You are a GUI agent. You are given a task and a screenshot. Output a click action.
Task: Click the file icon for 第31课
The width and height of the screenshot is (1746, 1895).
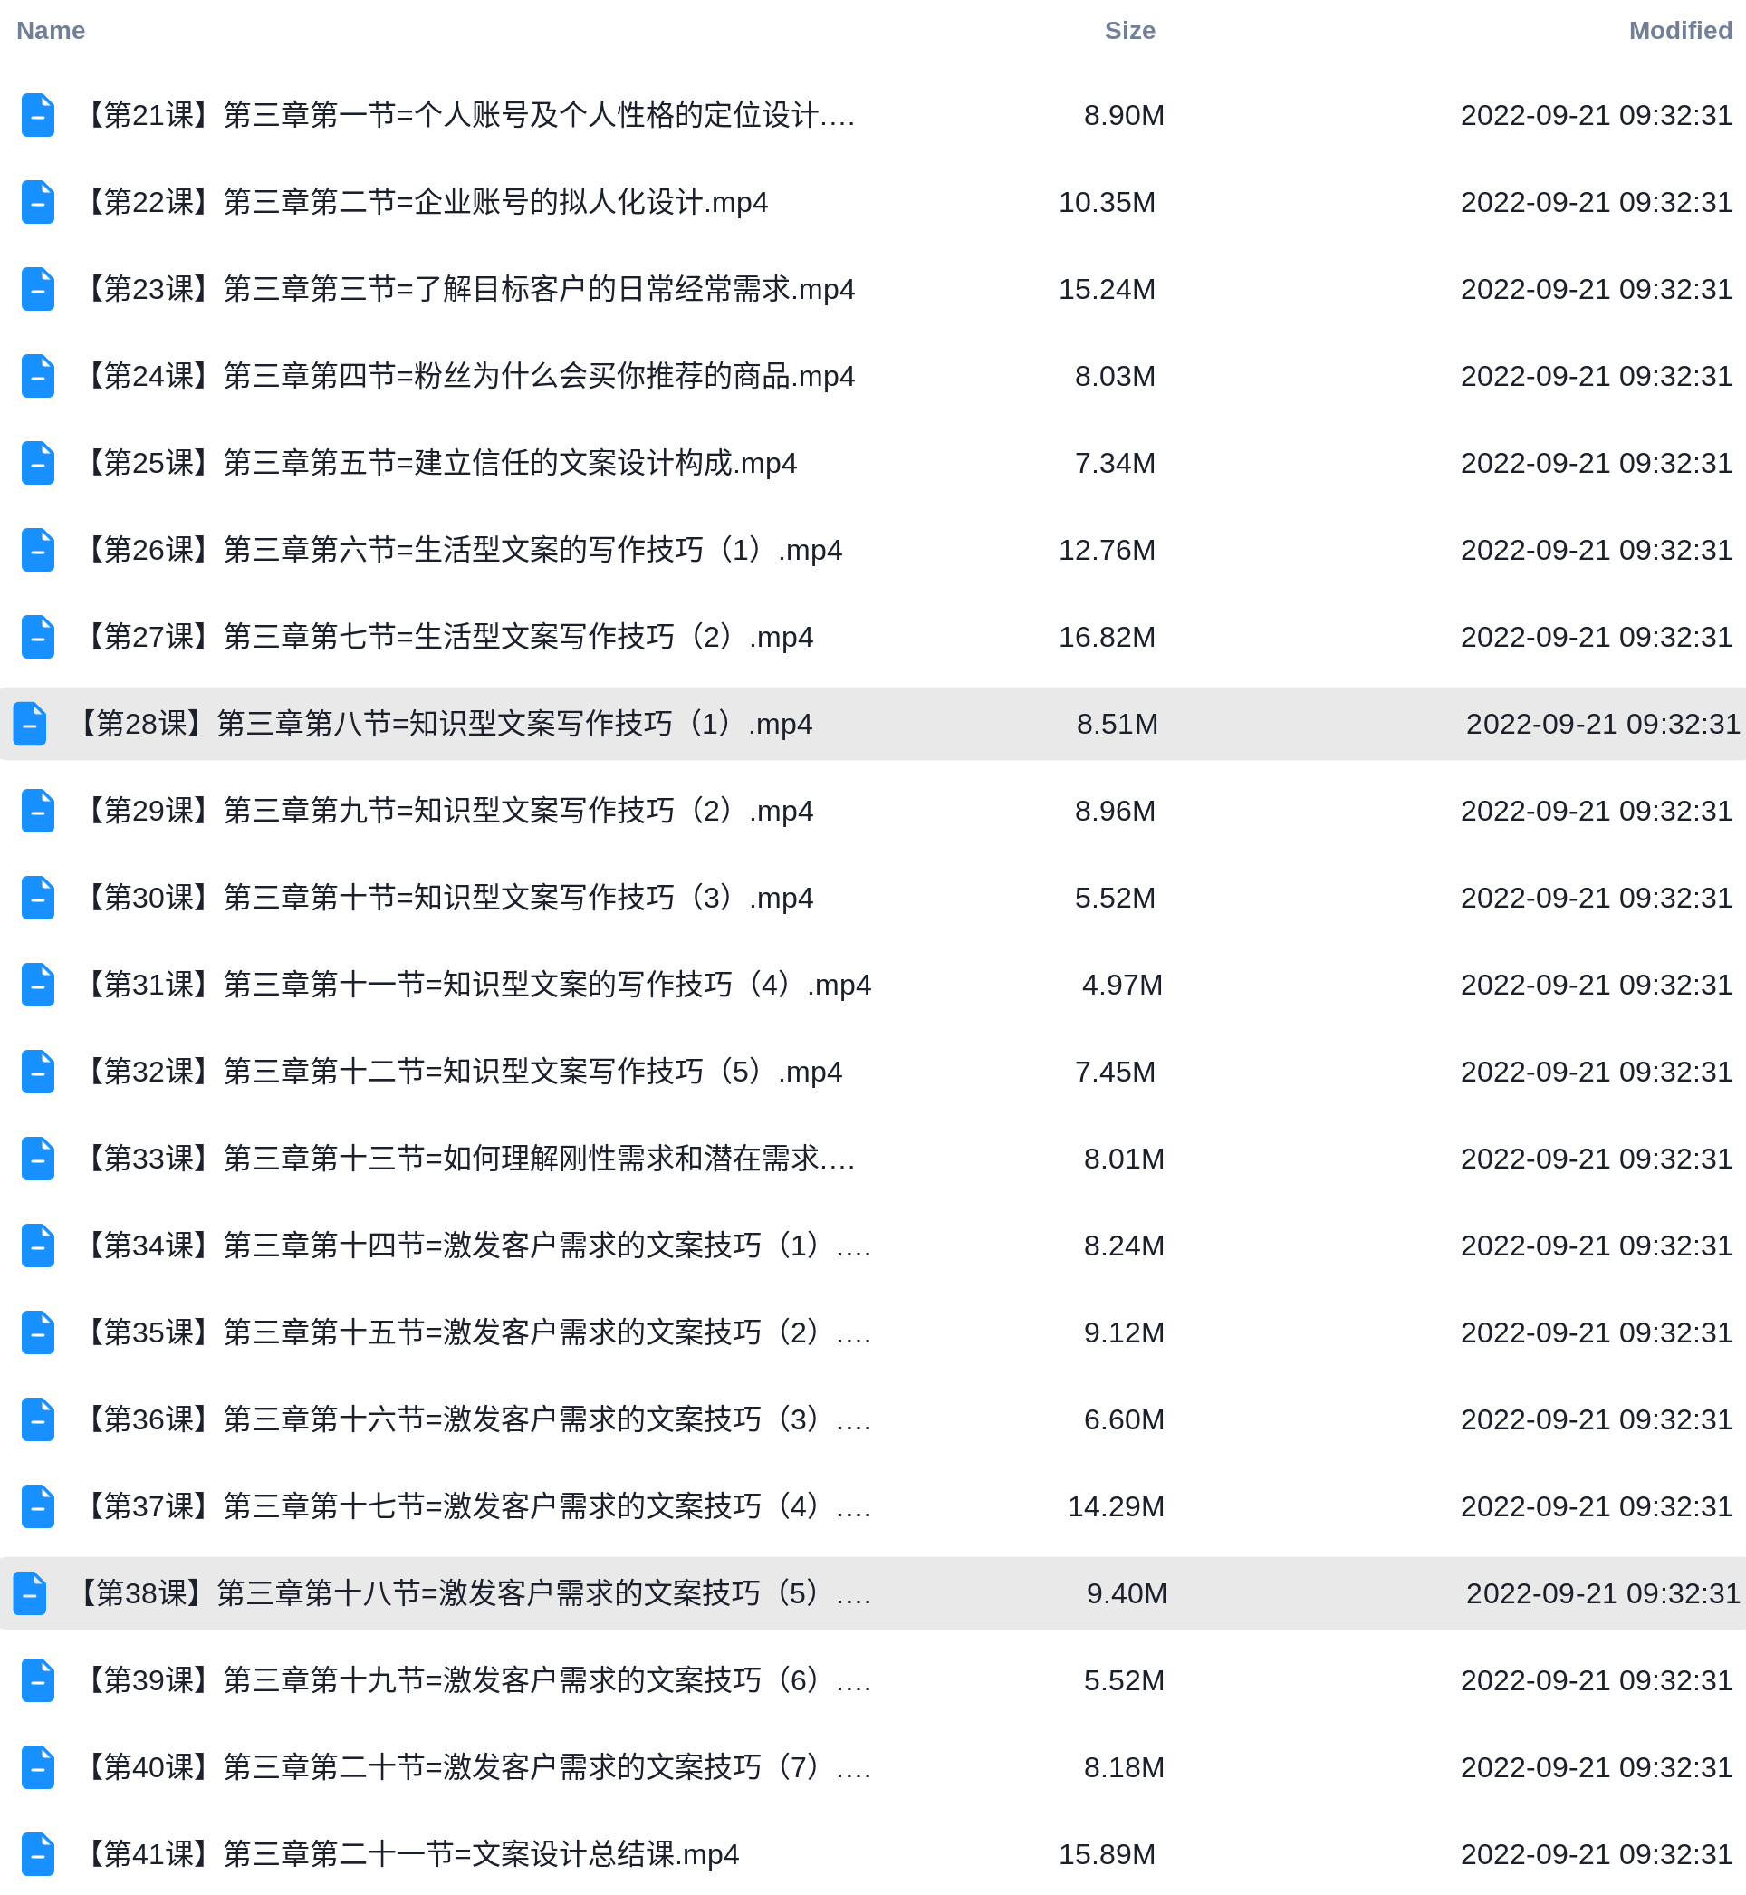point(38,985)
